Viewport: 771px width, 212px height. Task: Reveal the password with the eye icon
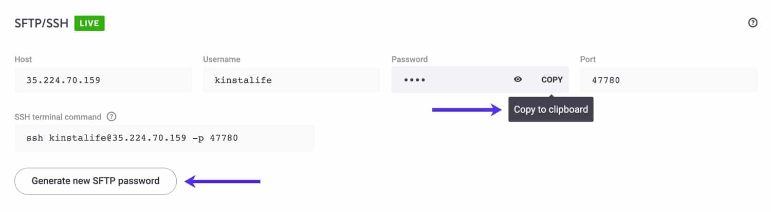tap(518, 79)
